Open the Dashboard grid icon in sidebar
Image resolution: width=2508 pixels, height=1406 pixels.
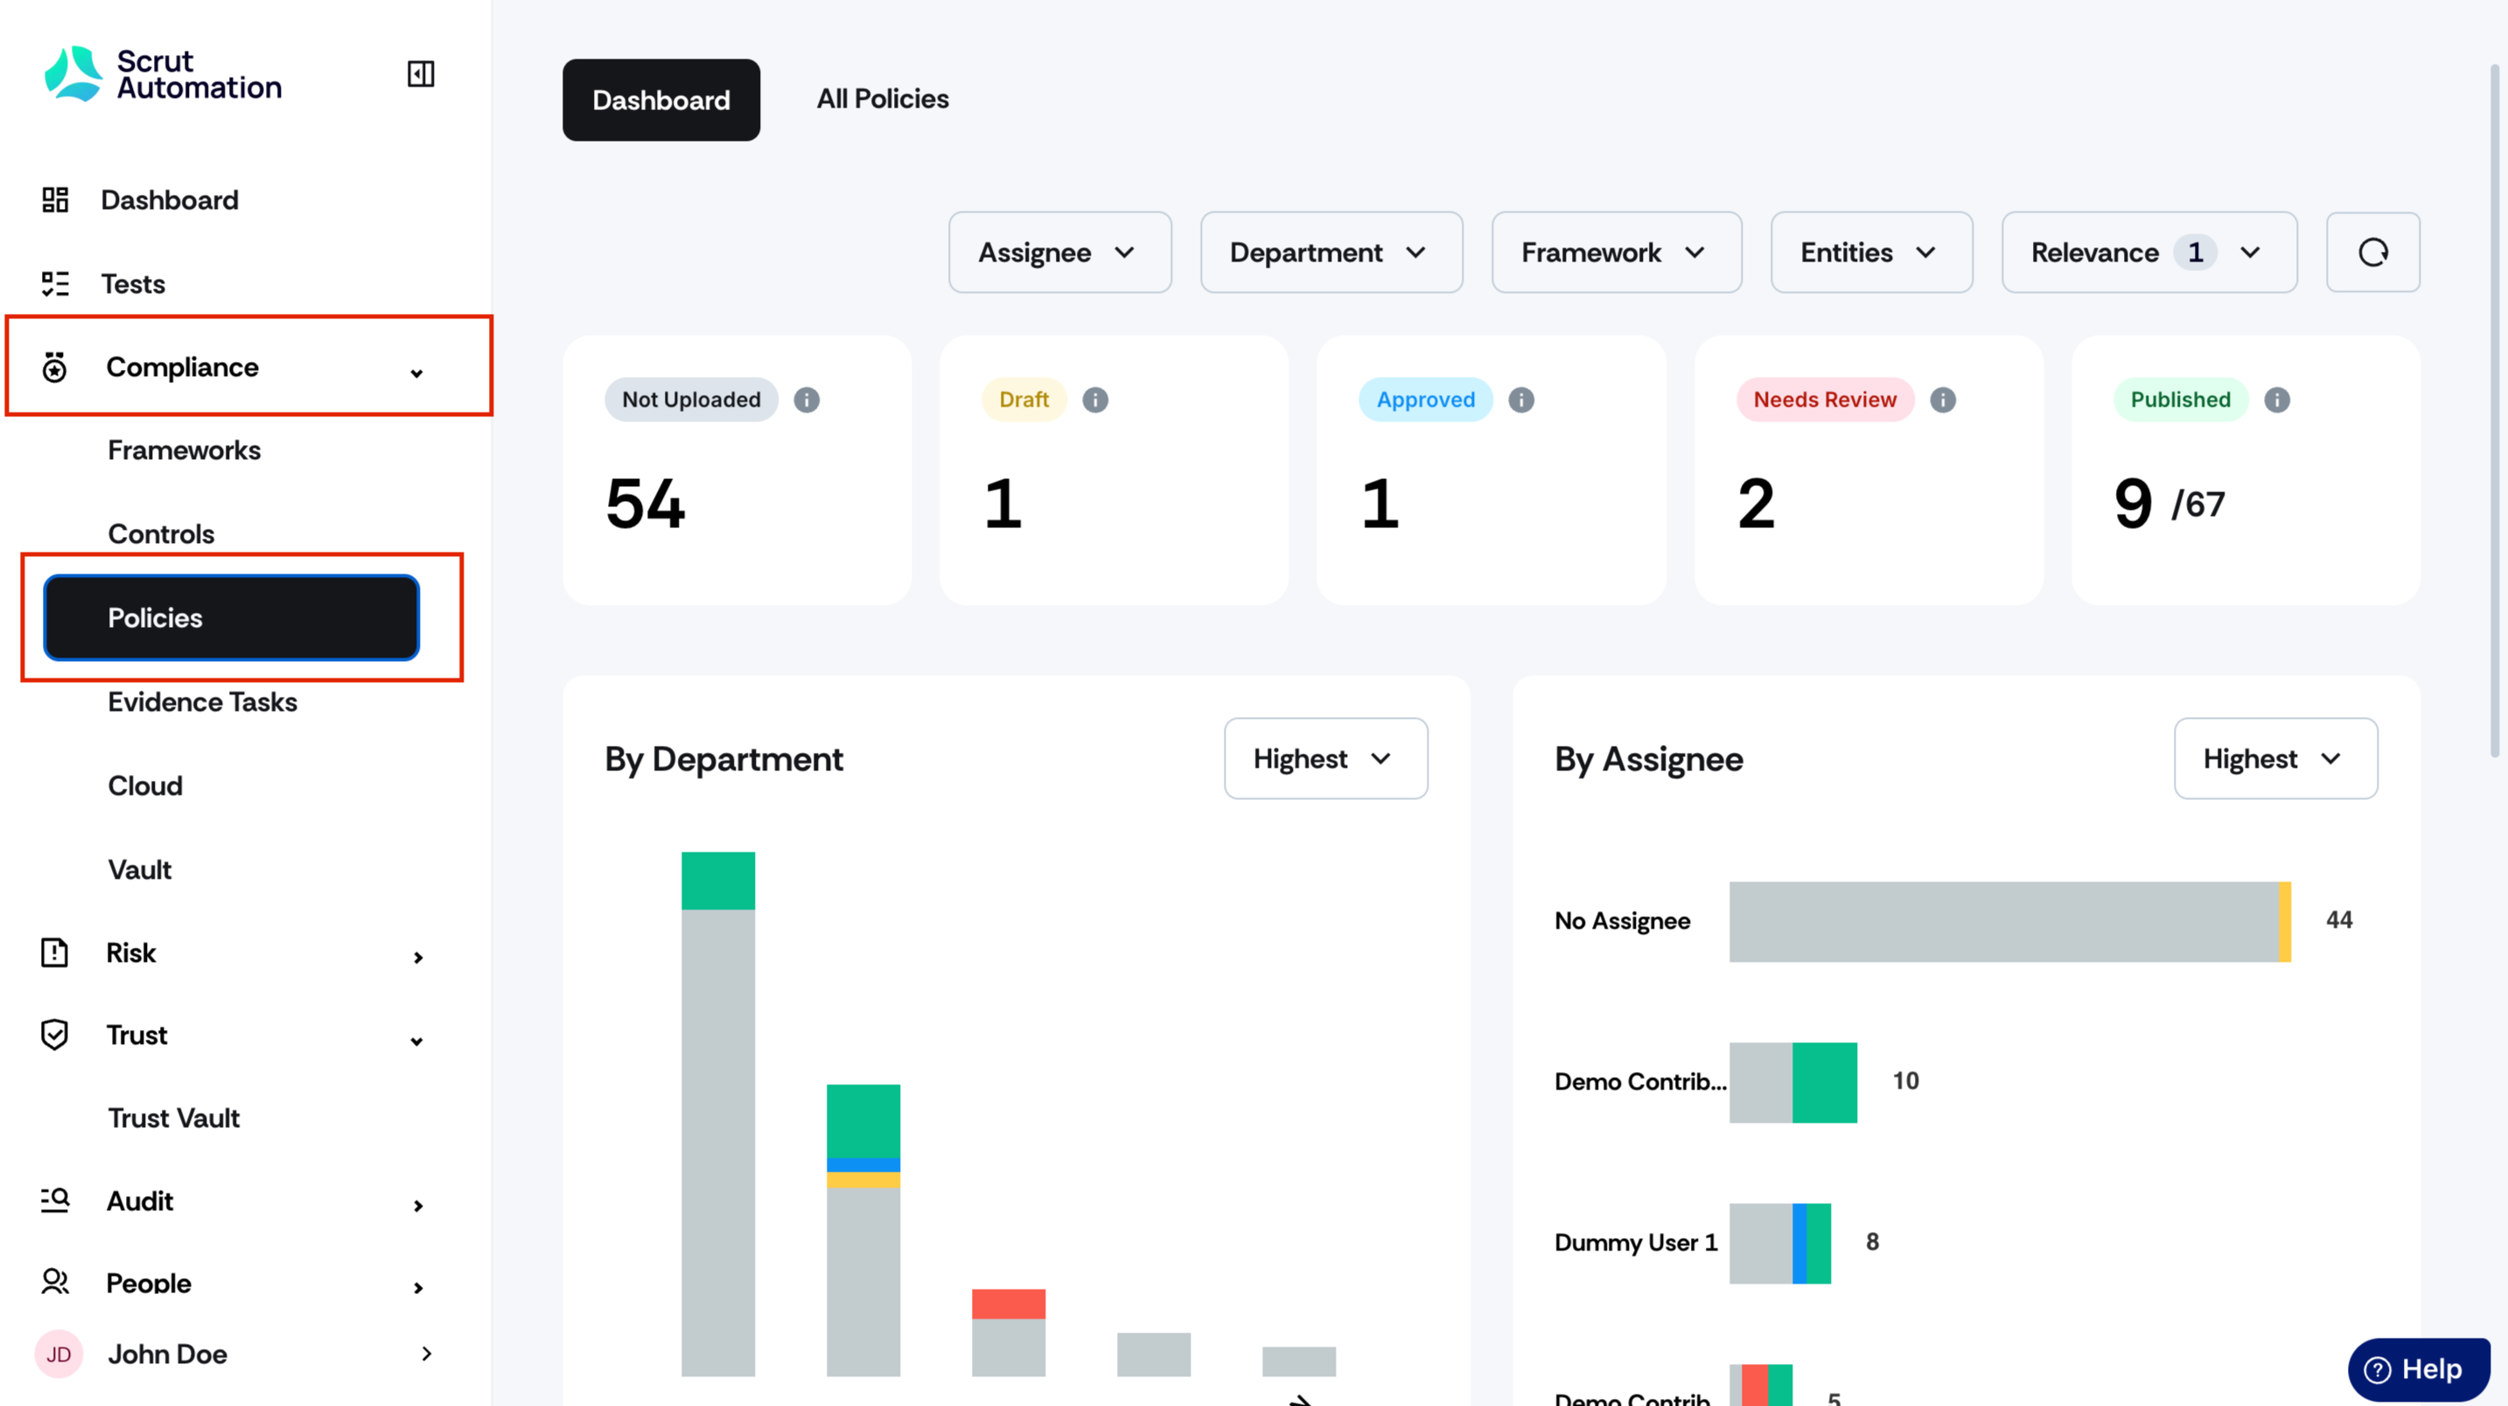click(55, 199)
